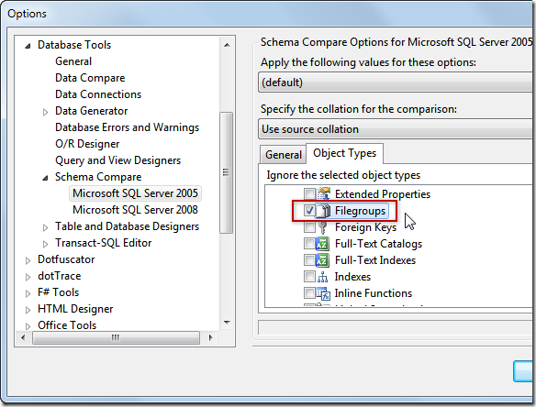Check the Inline Functions checkbox

(x=309, y=293)
